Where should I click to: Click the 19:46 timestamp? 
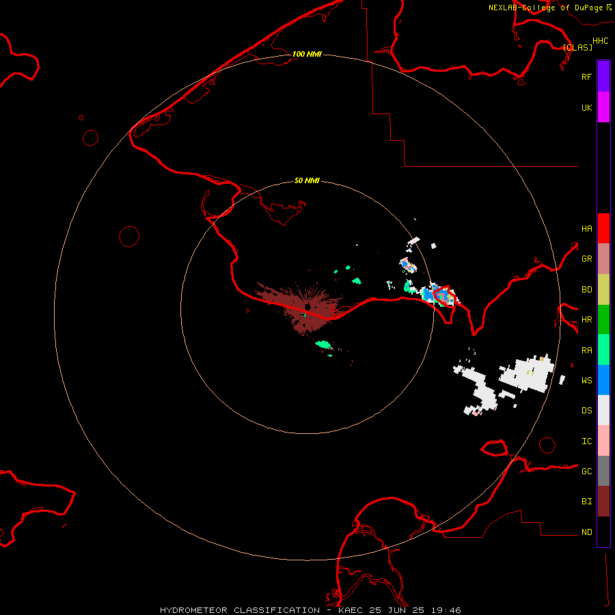[x=446, y=610]
